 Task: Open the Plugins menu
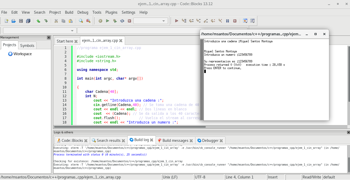[x=111, y=12]
